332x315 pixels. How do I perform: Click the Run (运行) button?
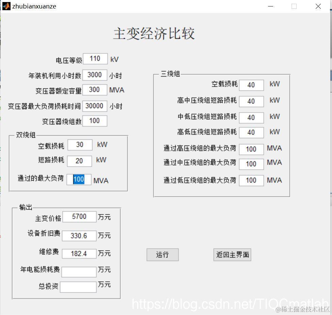[x=162, y=255]
